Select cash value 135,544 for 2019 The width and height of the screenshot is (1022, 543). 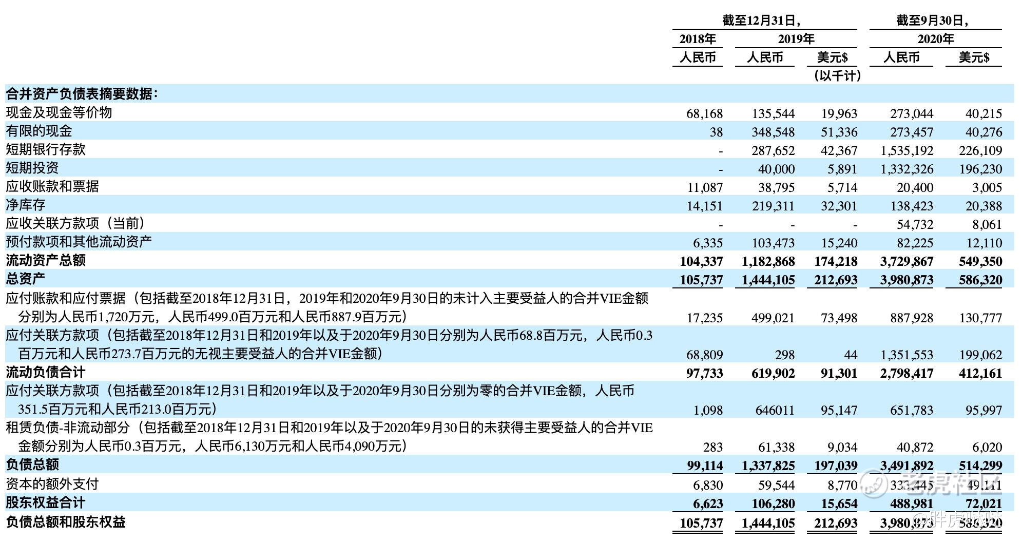[x=773, y=113]
